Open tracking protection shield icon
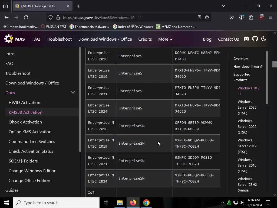Screen dimensions: 277x208 click(x=51, y=18)
